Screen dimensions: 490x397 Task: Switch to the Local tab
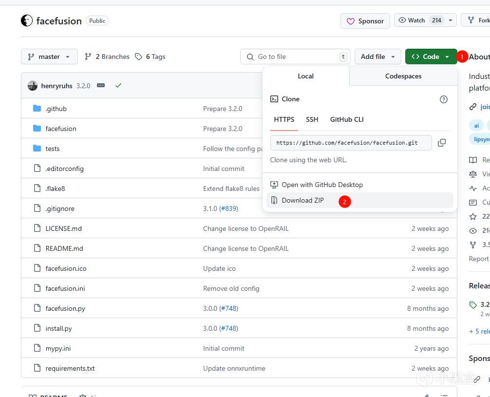[x=305, y=76]
